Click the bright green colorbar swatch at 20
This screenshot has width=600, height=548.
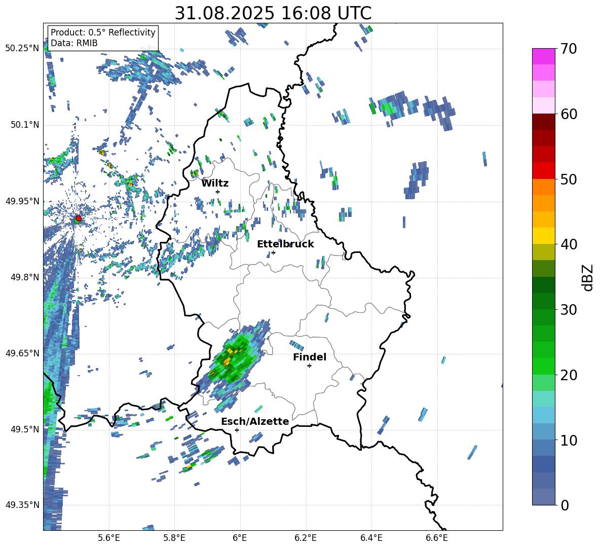[543, 366]
